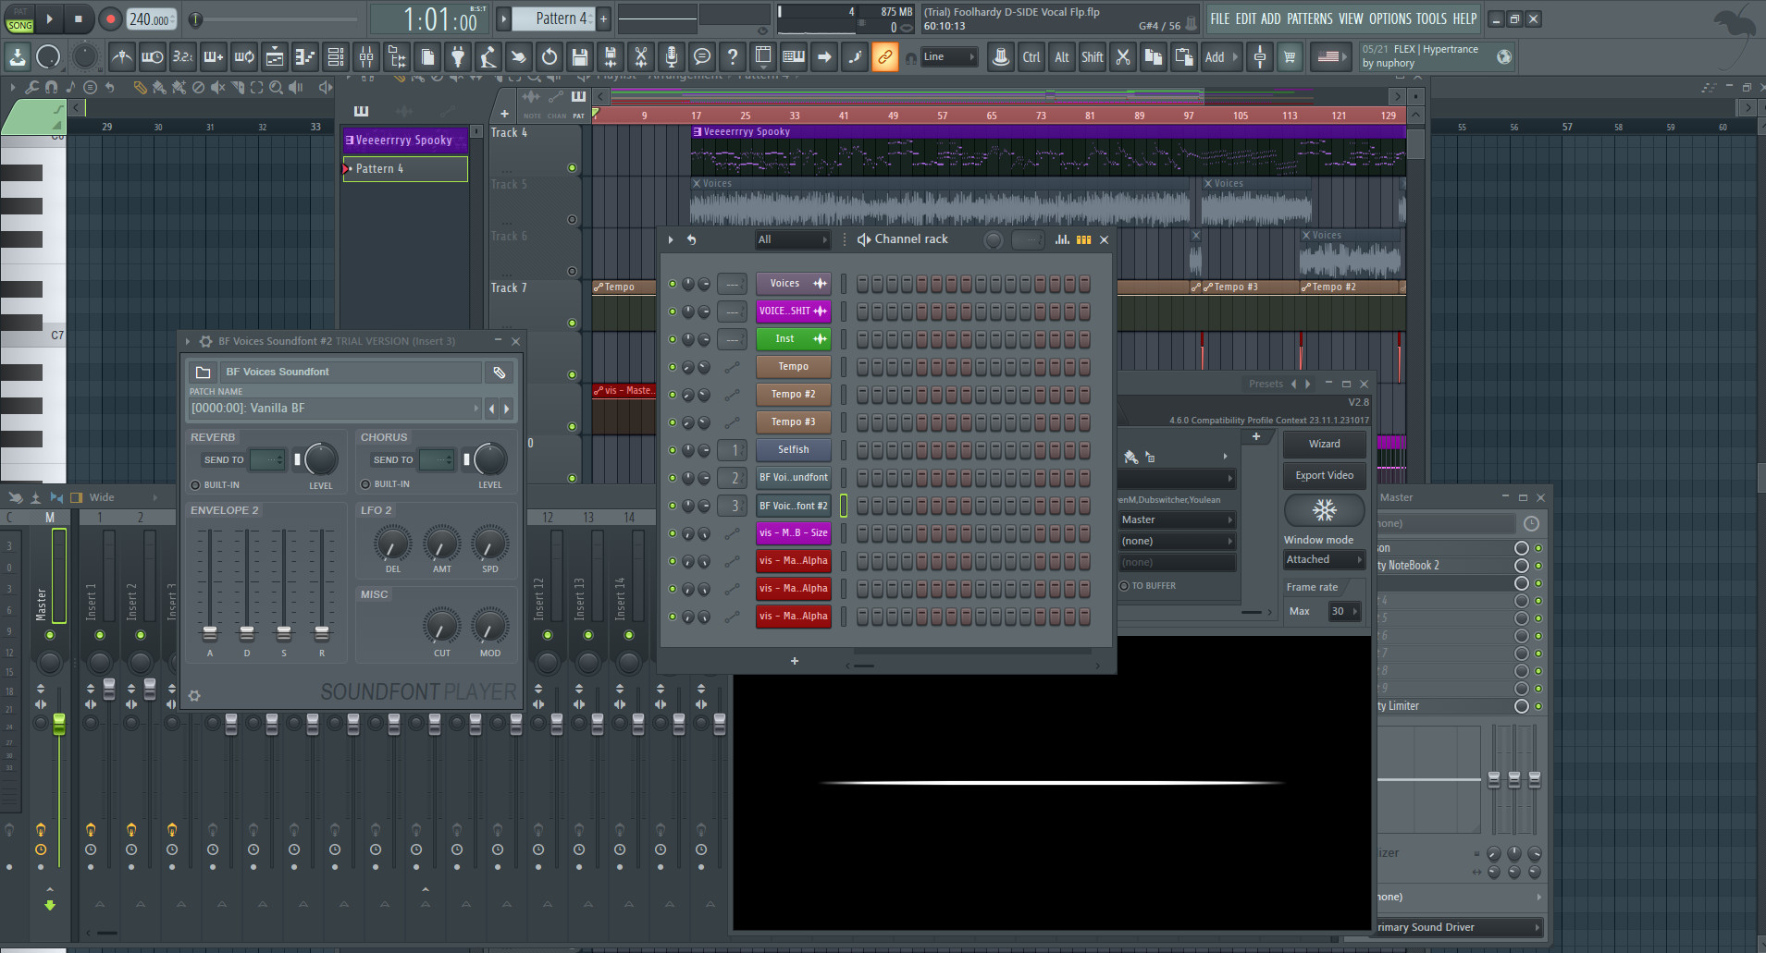Click the Export Video button

point(1323,475)
